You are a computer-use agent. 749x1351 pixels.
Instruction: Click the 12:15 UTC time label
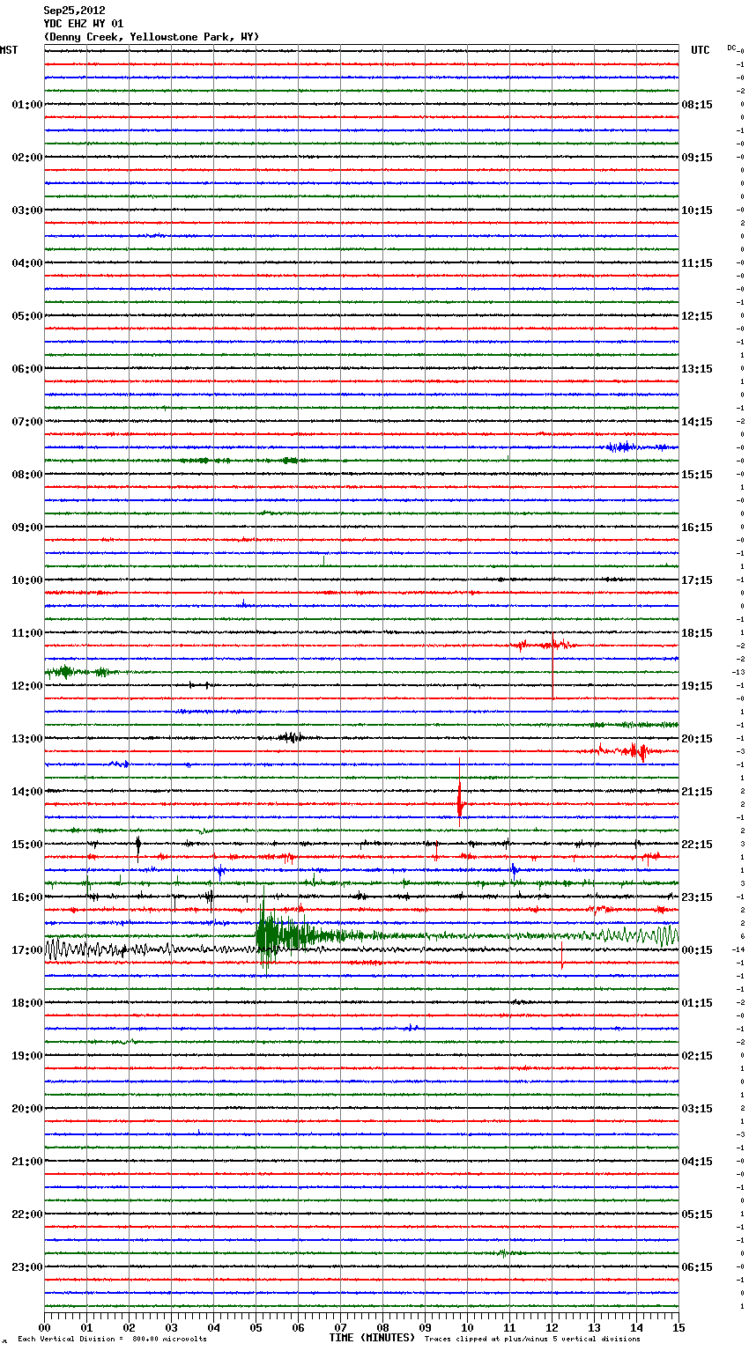[697, 316]
